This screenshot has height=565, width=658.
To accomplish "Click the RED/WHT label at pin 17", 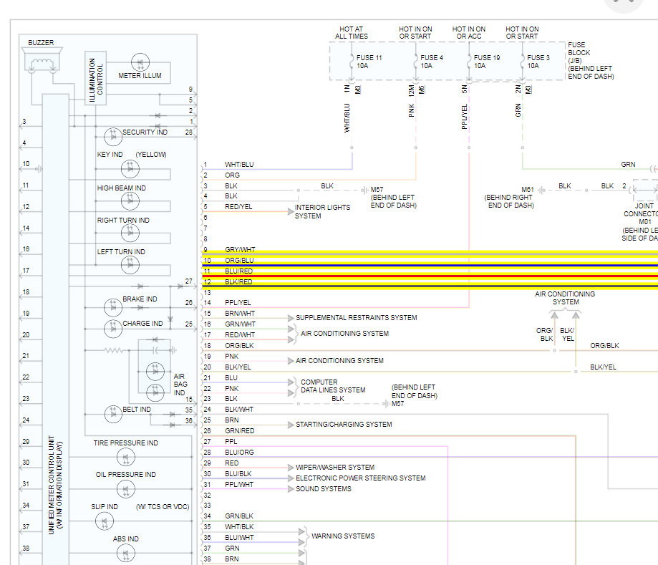I will pyautogui.click(x=240, y=335).
